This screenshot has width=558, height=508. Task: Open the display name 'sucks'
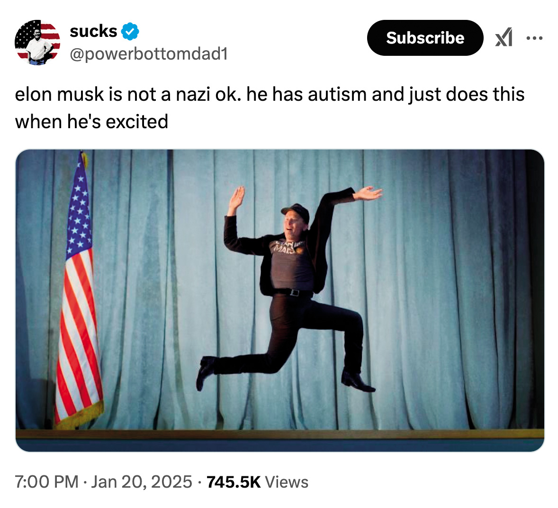click(93, 31)
